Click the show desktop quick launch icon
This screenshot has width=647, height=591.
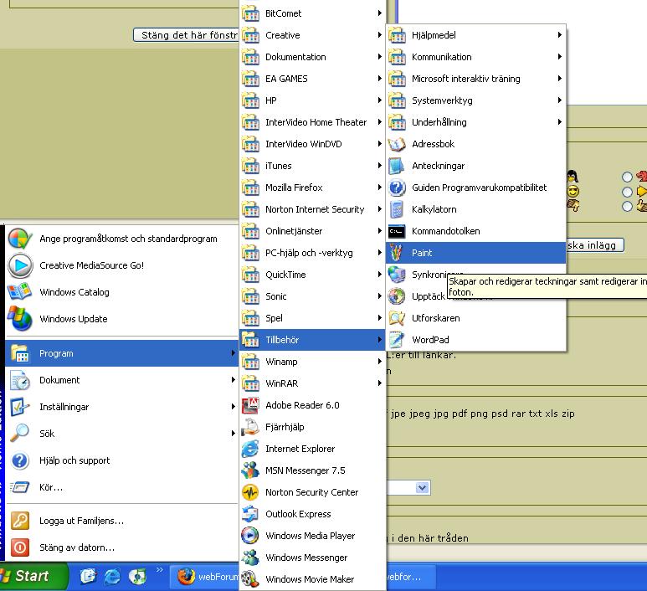tap(88, 576)
